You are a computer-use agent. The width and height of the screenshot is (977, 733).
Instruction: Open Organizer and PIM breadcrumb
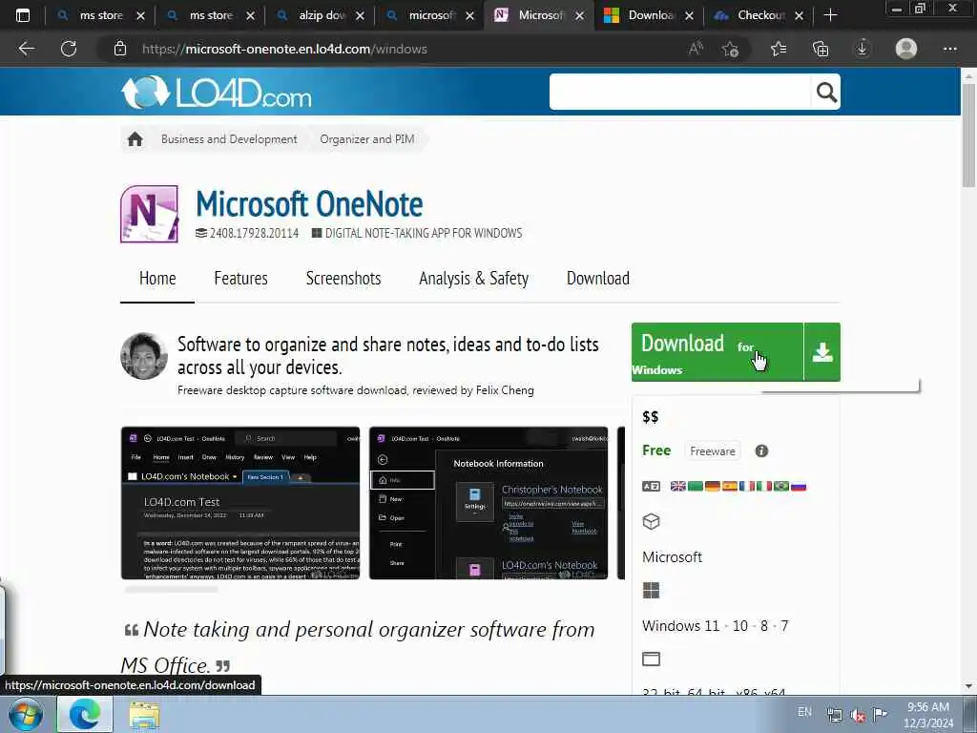point(367,139)
